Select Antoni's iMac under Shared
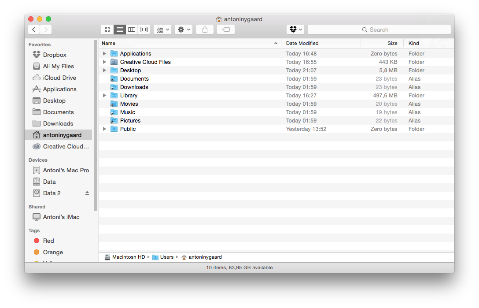The width and height of the screenshot is (479, 308). pyautogui.click(x=59, y=217)
